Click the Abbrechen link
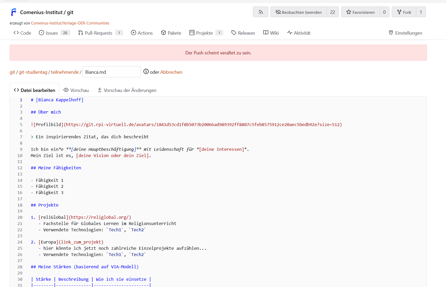This screenshot has width=446, height=287. [171, 72]
